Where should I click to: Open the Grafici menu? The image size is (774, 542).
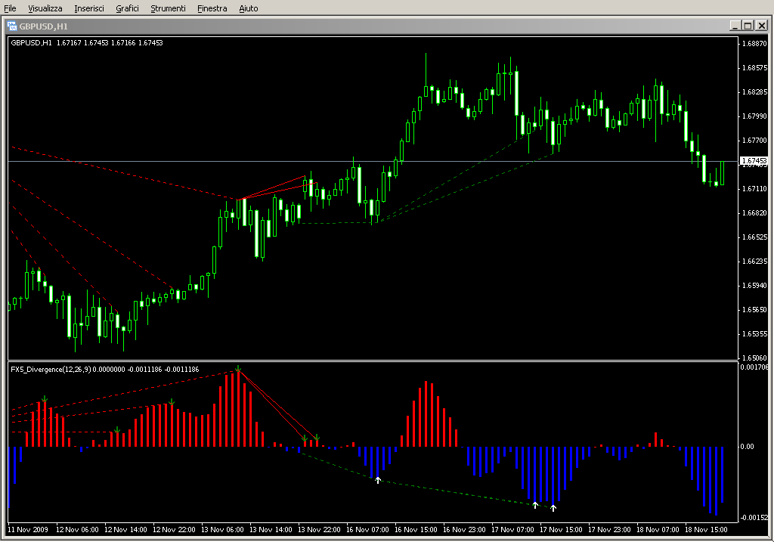(x=127, y=8)
